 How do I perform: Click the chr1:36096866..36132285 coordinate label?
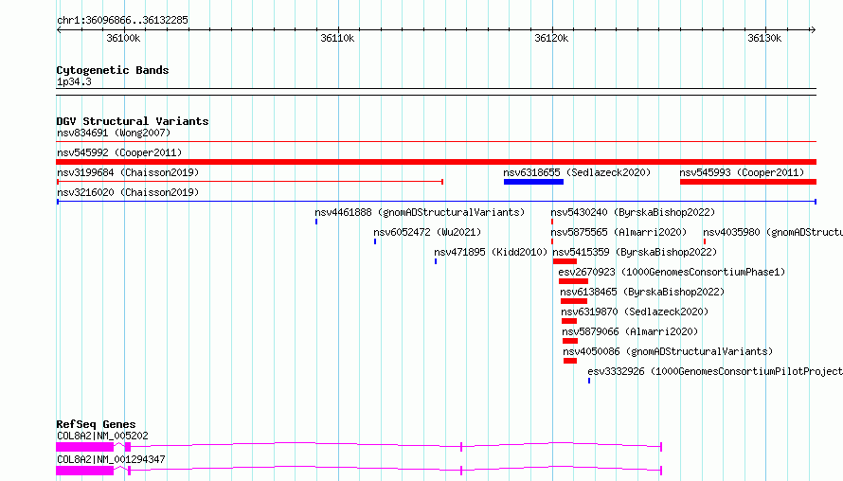tap(122, 20)
